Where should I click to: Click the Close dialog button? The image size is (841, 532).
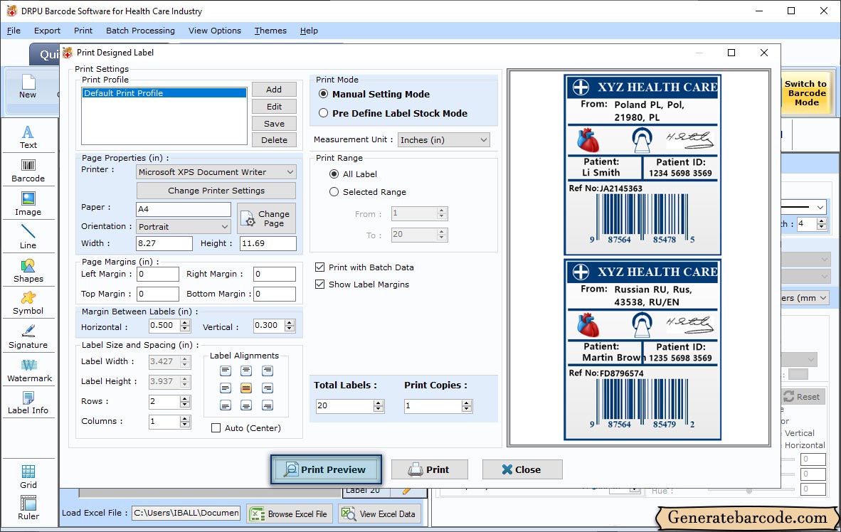pos(522,470)
